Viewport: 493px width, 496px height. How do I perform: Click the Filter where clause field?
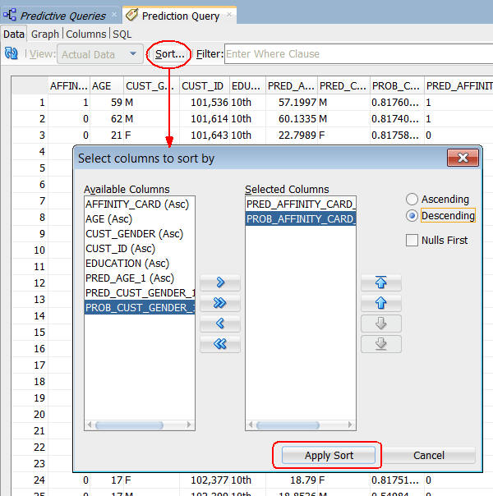357,54
